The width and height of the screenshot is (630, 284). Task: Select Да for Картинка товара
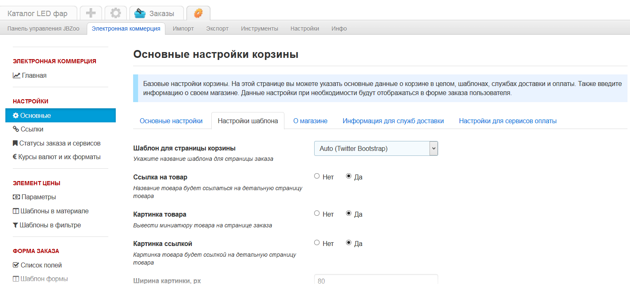click(x=348, y=214)
